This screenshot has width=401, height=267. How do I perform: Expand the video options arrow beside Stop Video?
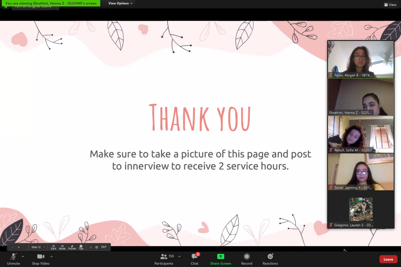click(51, 257)
